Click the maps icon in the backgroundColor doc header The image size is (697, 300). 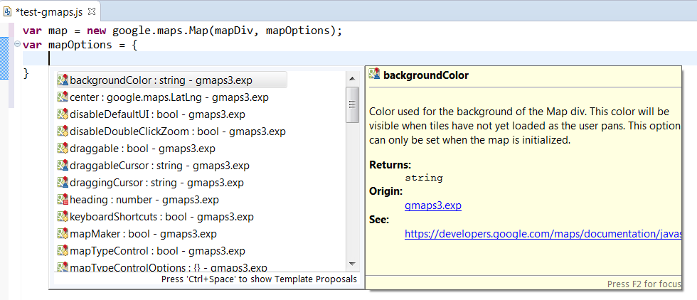tap(375, 74)
